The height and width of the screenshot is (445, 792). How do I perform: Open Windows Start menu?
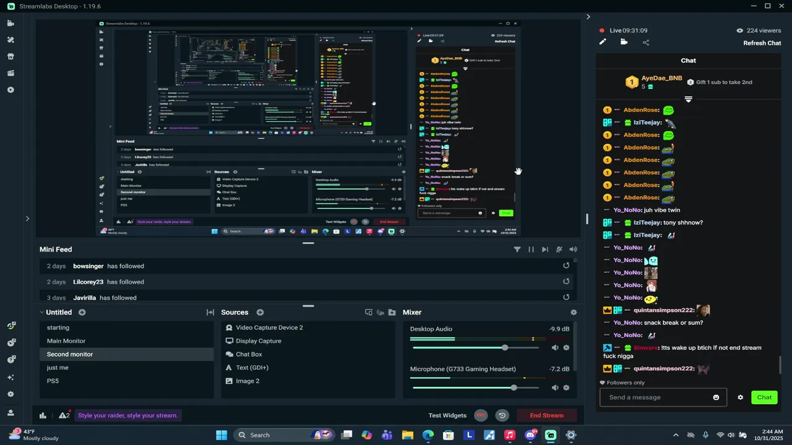tap(222, 435)
